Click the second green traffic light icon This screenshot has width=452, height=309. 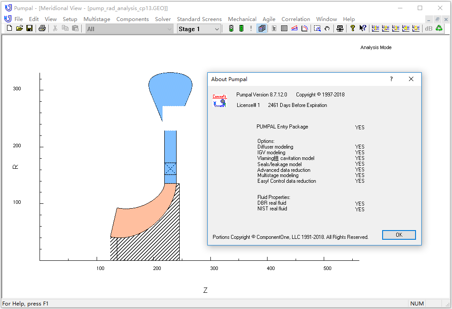pos(241,28)
